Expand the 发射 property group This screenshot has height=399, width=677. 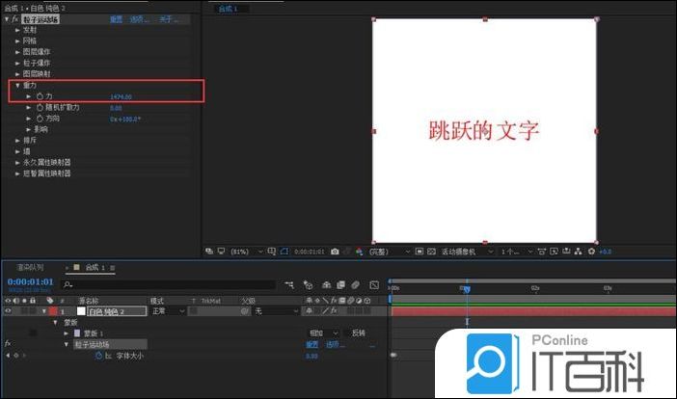(x=17, y=29)
